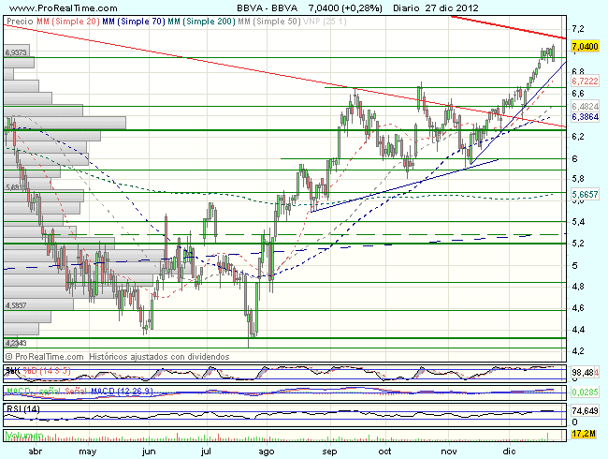Select the MACD (12 26 9) indicator label
Viewport: 608px width, 459px height.
pos(122,391)
